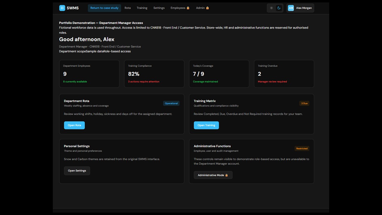The image size is (382, 215).
Task: Click "Employee, user and audit management" subtitle
Action: point(216,151)
